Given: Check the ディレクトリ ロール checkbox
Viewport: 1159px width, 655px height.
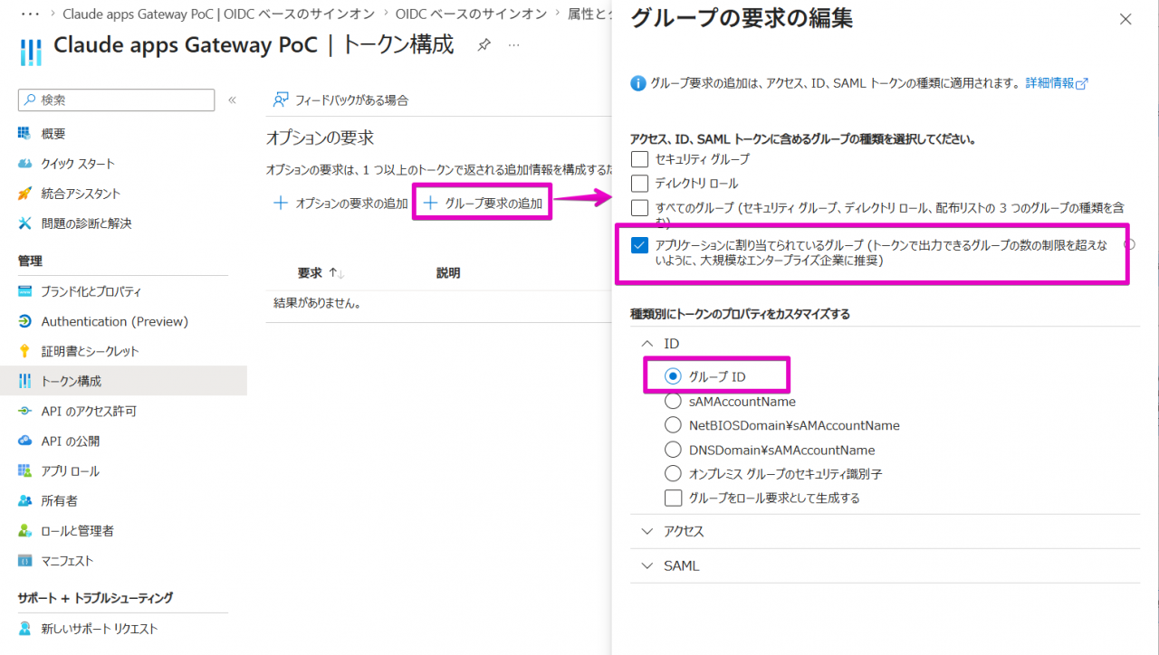Looking at the screenshot, I should point(640,184).
